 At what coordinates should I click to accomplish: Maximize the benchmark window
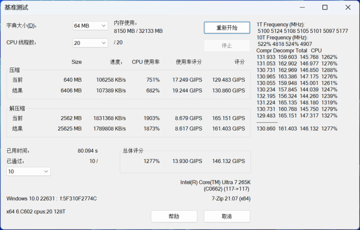coord(325,7)
